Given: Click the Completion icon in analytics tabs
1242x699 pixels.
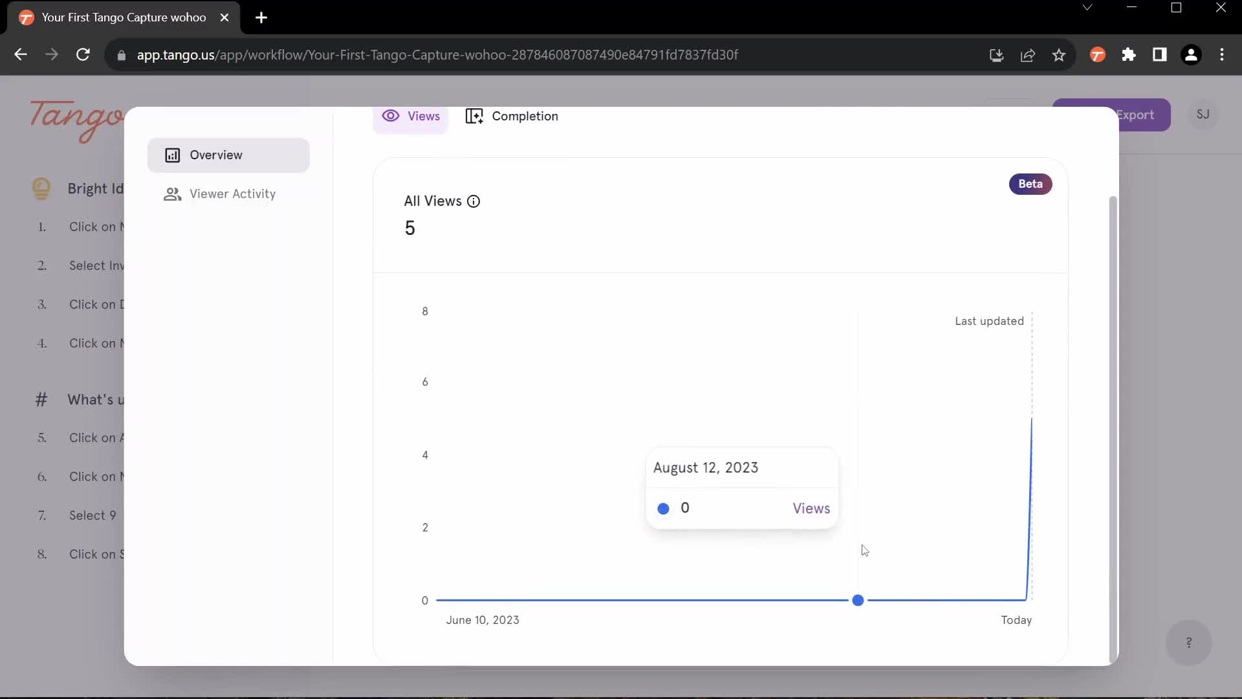Looking at the screenshot, I should click(x=475, y=115).
